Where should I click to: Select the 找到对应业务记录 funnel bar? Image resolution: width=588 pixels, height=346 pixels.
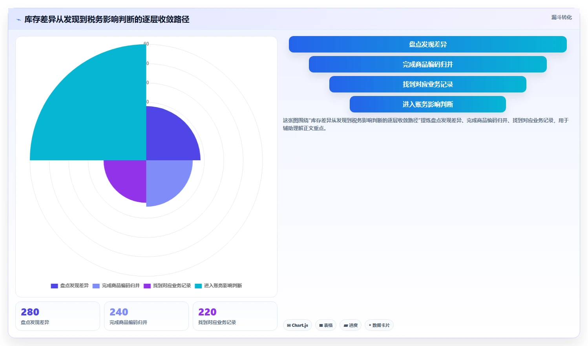pyautogui.click(x=428, y=84)
